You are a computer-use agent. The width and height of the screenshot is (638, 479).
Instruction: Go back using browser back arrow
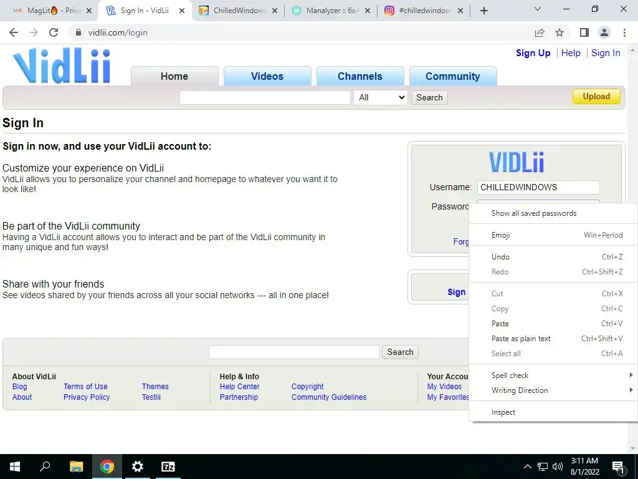click(14, 32)
